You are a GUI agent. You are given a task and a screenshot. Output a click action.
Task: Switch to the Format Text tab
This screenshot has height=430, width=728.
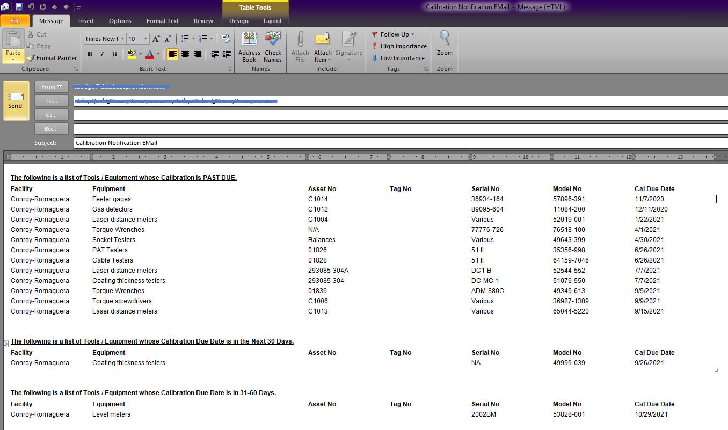point(162,21)
